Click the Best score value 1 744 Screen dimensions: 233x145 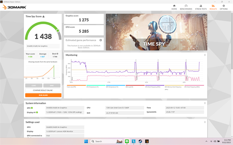click(55, 57)
